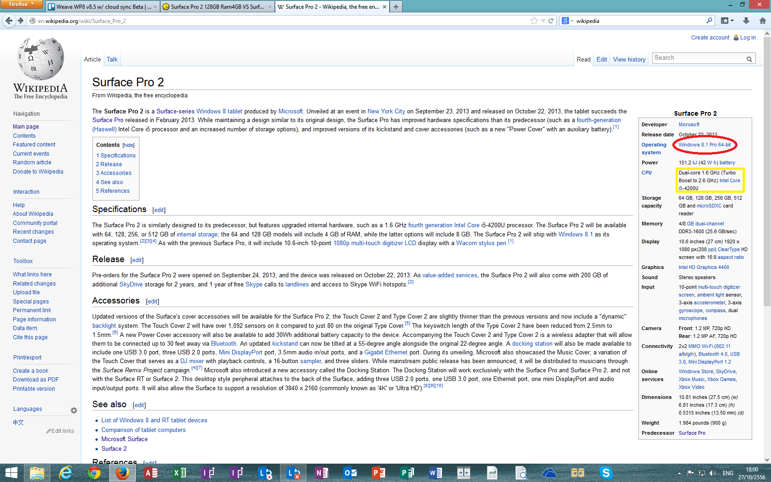Click the Microsoft developer link in infobox
The height and width of the screenshot is (482, 771).
[689, 124]
